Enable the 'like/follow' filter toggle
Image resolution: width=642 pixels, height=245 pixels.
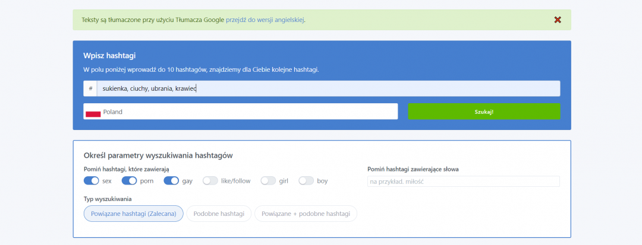pyautogui.click(x=210, y=181)
